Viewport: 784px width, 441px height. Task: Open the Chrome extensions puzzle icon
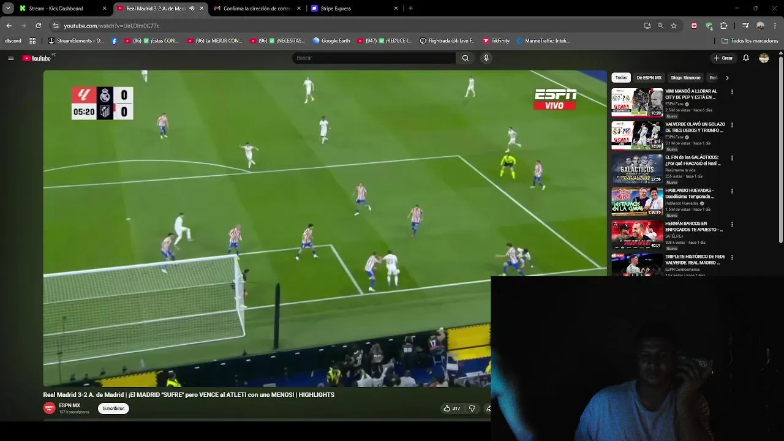click(723, 26)
